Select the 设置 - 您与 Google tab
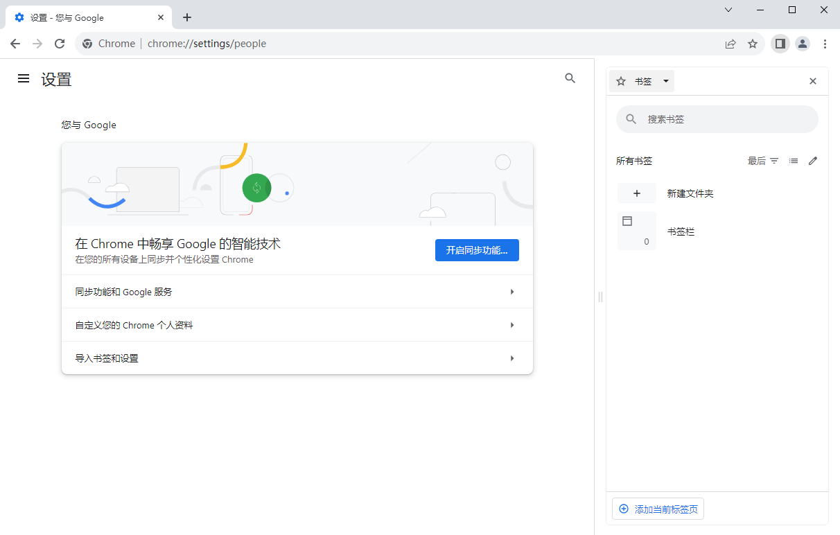The image size is (840, 535). 87,17
